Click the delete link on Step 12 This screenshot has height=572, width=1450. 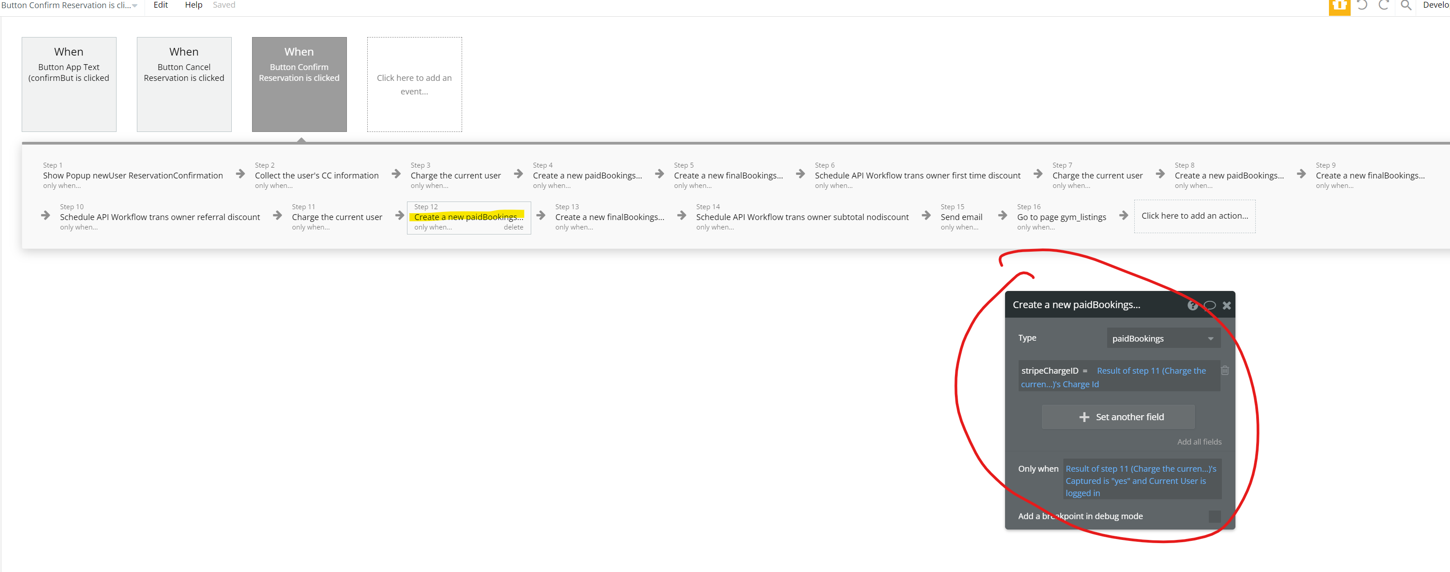point(513,227)
